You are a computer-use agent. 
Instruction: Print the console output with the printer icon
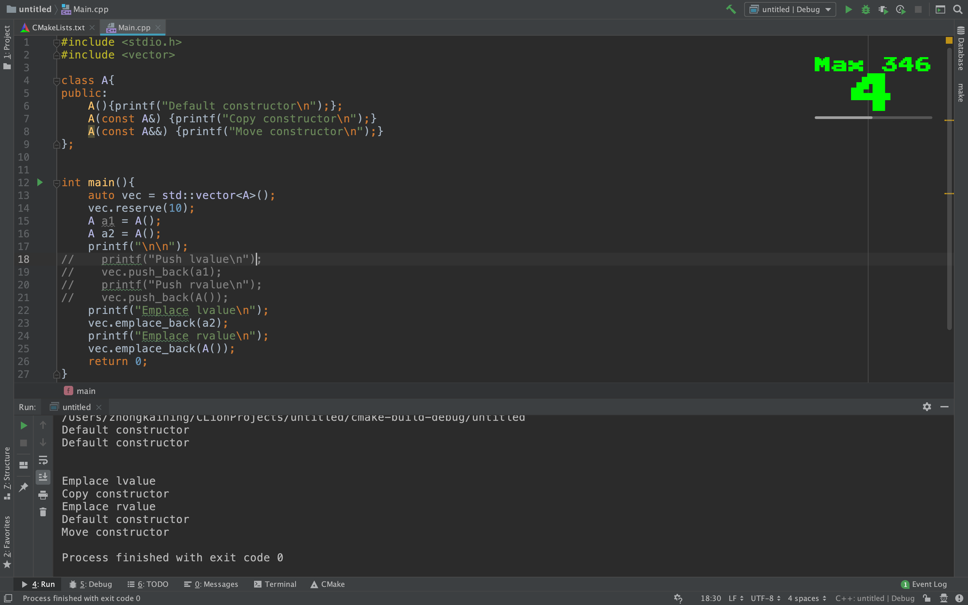(x=43, y=495)
